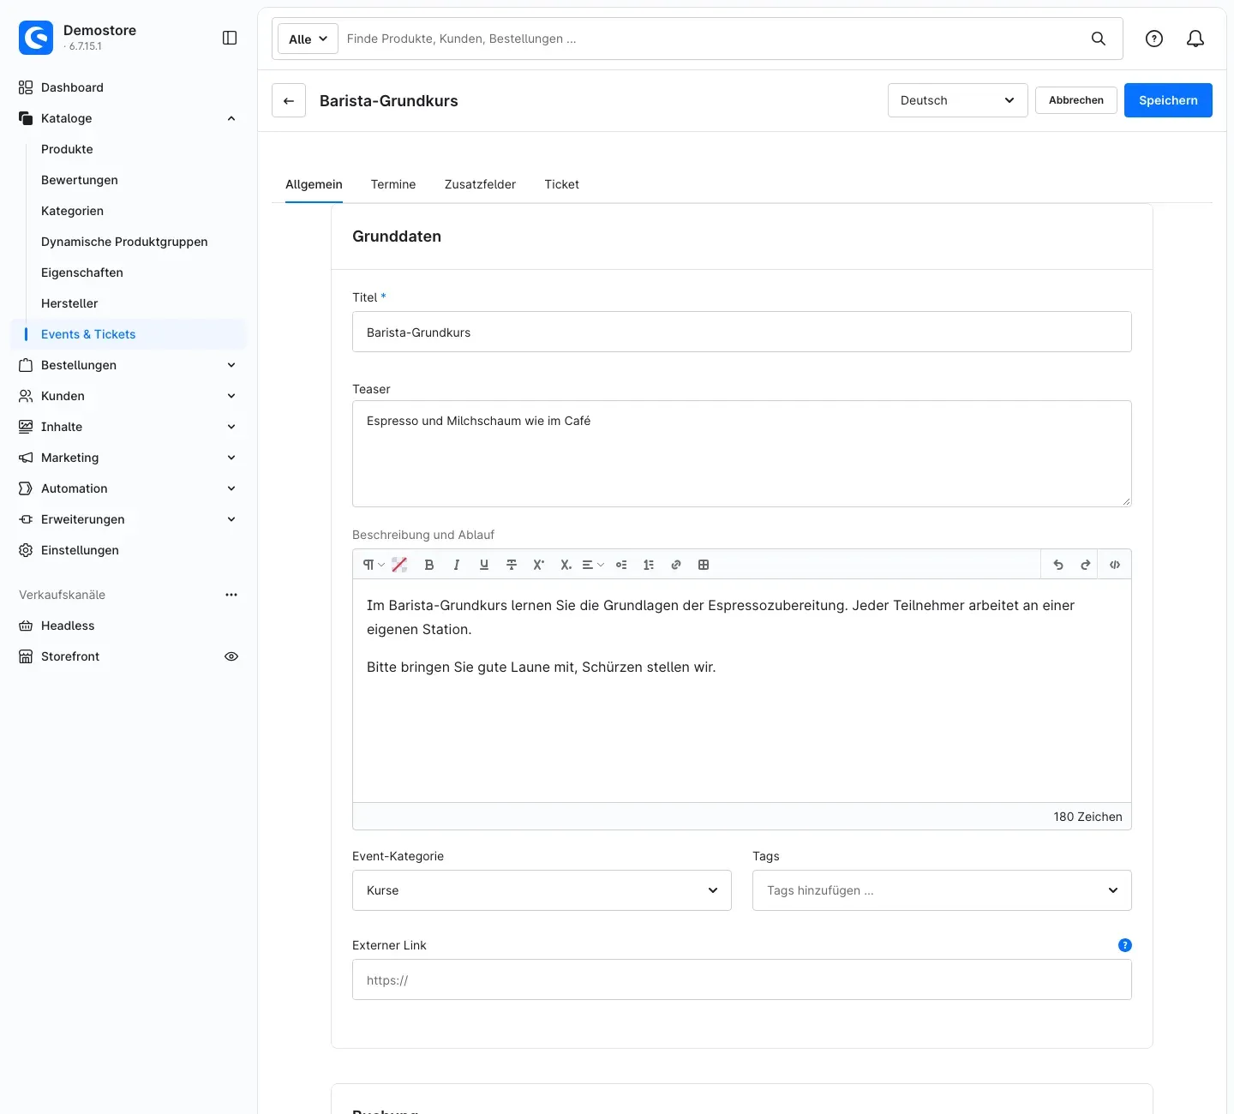
Task: Click the underline formatting icon
Action: 484,565
